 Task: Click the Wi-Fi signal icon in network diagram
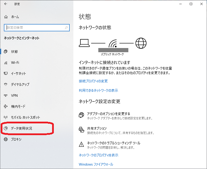pos(113,44)
